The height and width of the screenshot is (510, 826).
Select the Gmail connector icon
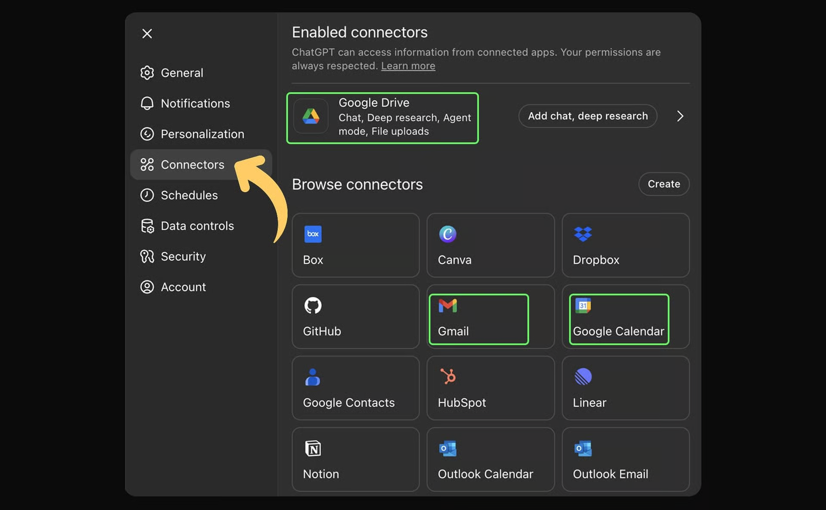point(447,306)
